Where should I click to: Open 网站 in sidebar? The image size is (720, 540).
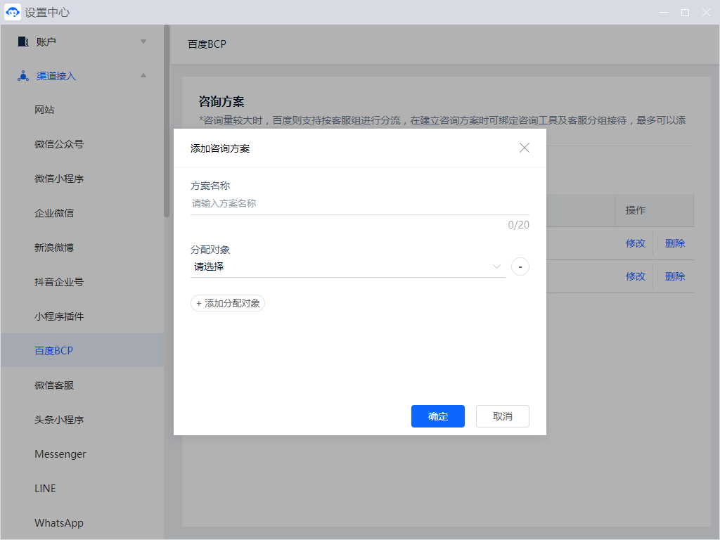[x=44, y=110]
